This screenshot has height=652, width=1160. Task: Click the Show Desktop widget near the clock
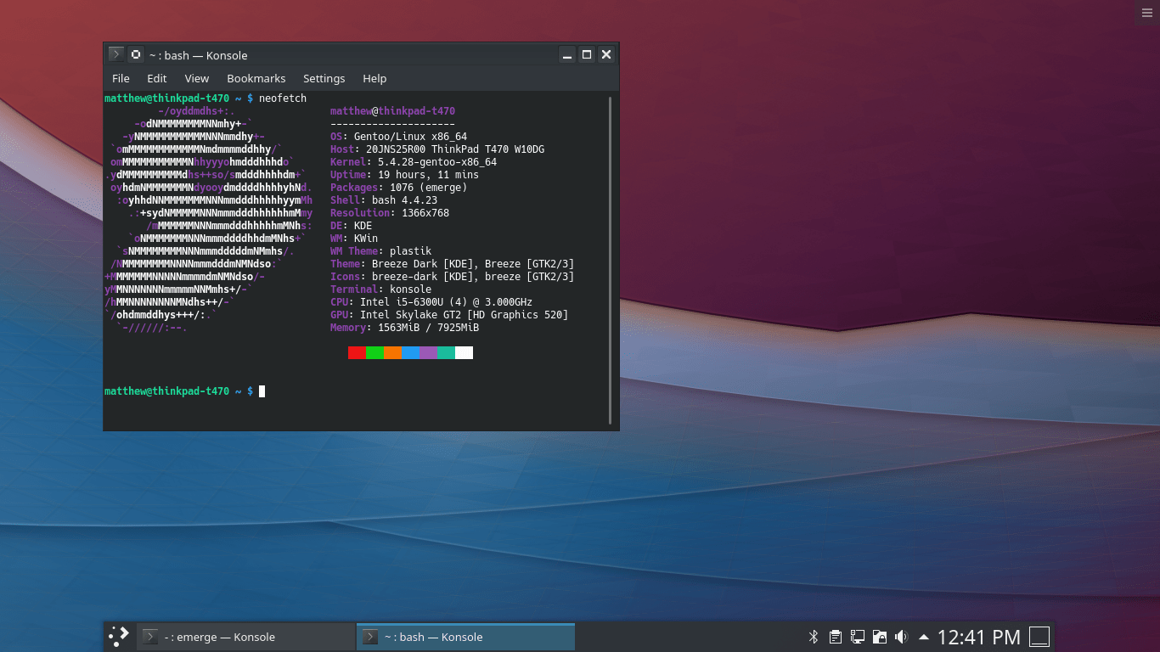(1038, 637)
